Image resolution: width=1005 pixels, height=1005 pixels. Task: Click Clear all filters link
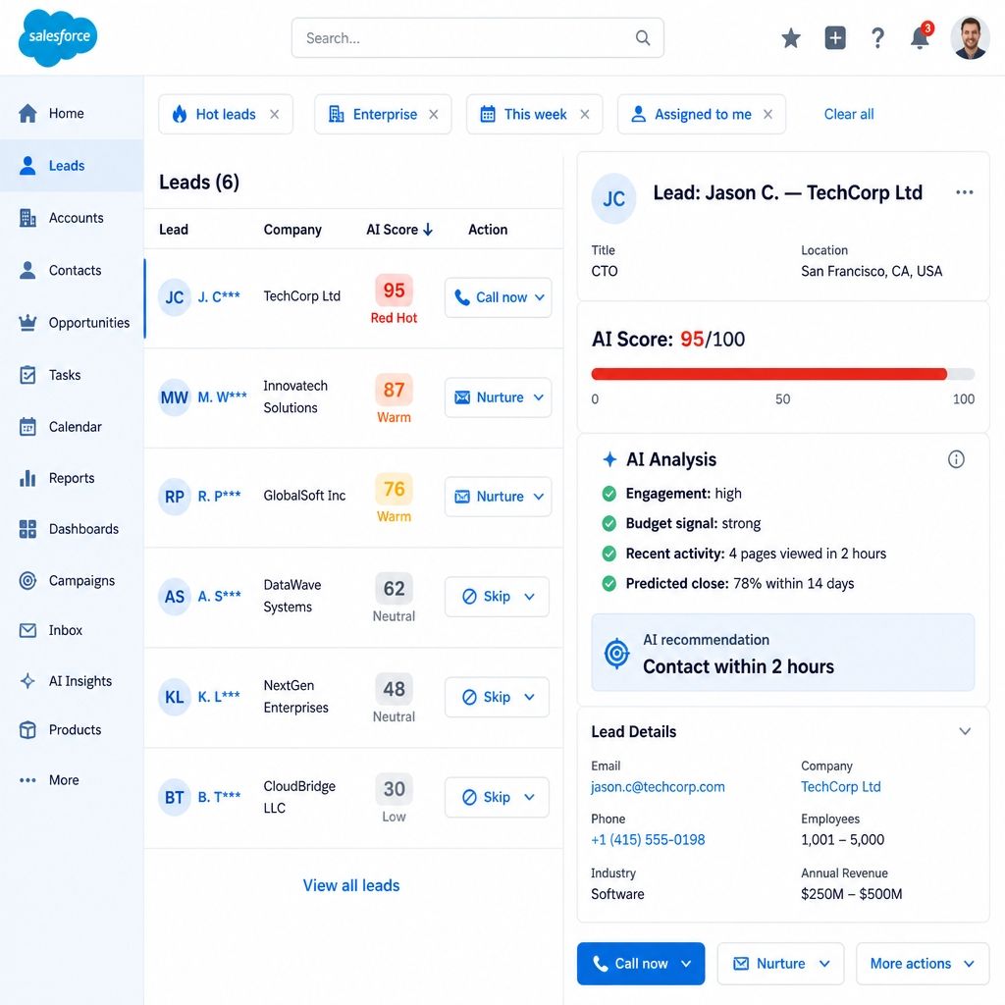[x=849, y=114]
